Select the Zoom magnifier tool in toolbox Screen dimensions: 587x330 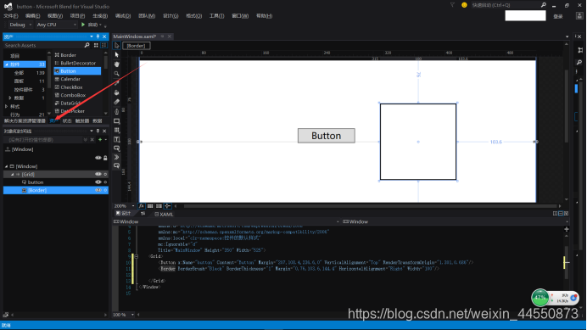click(x=117, y=74)
